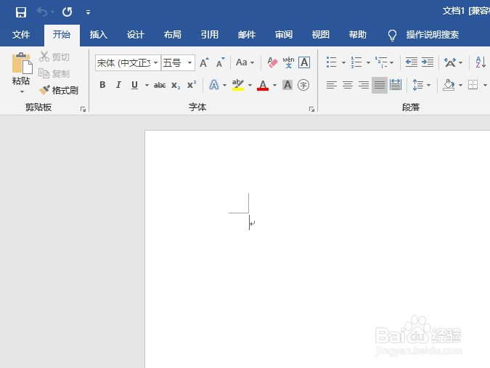
Task: Click the Numbering list icon
Action: pos(356,62)
